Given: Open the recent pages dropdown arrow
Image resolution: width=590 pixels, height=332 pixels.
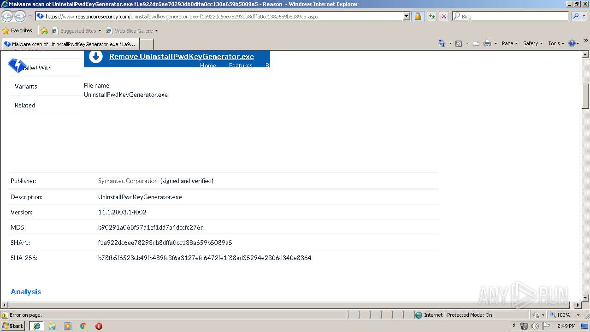Looking at the screenshot, I should [30, 17].
